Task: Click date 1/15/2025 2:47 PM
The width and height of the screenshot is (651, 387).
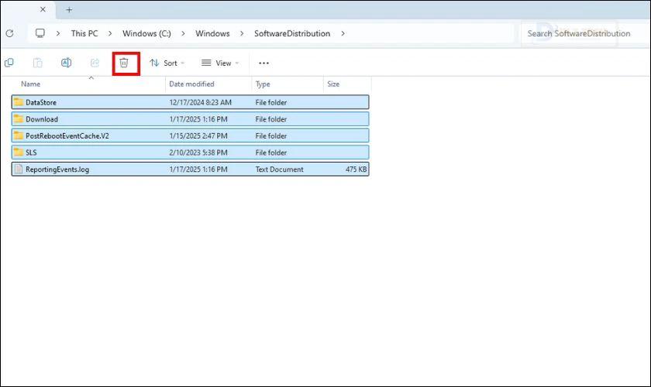Action: click(x=198, y=135)
